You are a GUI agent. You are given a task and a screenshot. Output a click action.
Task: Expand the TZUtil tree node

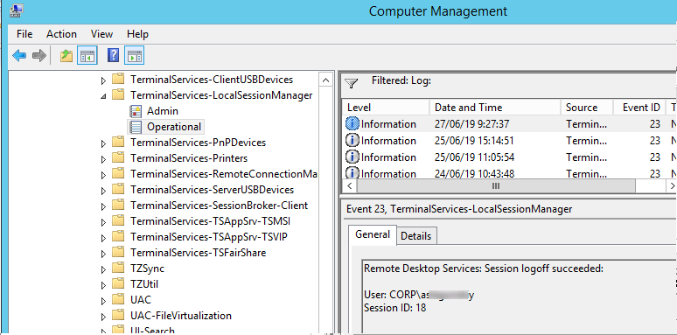(x=103, y=285)
